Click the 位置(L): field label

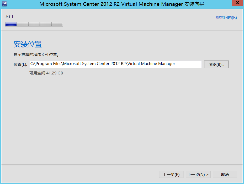[20, 64]
